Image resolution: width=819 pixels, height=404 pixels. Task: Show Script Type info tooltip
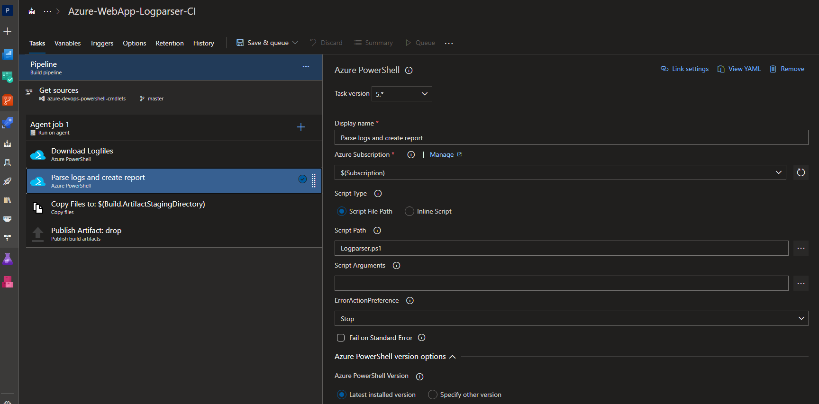click(x=378, y=194)
